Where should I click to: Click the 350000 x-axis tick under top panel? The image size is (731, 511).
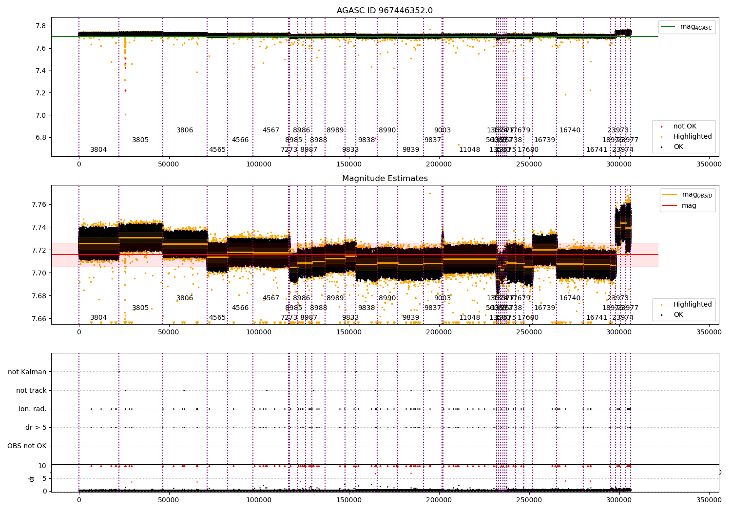pyautogui.click(x=709, y=164)
